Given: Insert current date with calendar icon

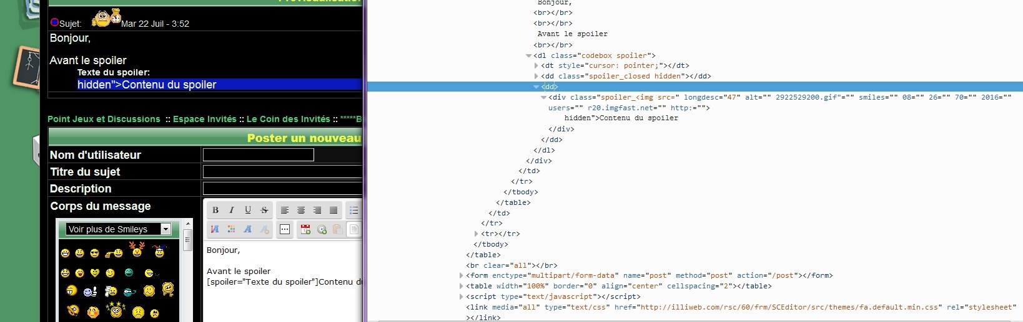Looking at the screenshot, I should (x=305, y=229).
